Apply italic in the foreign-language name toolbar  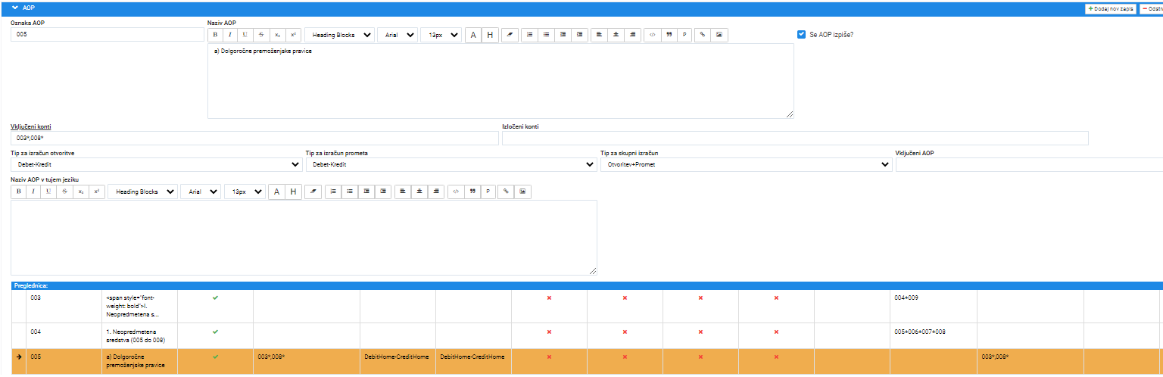34,192
